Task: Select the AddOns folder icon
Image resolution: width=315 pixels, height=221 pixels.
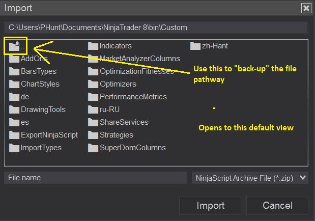Action: [x=14, y=59]
